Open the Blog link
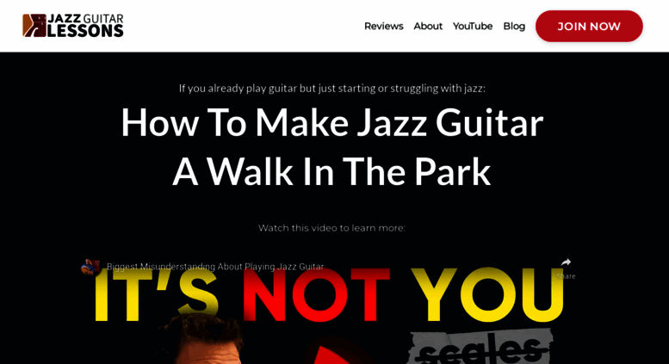The image size is (669, 364). pyautogui.click(x=514, y=26)
